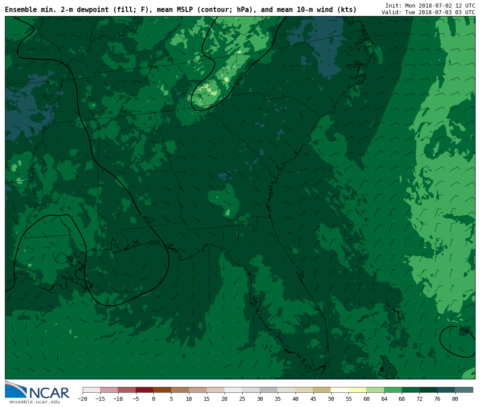Click the -5 colorbar tick label
Screen dimensions: 480x407
coord(136,399)
